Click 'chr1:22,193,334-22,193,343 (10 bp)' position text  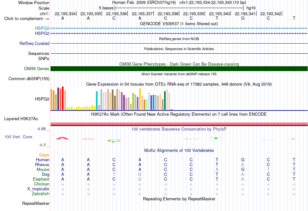click(213, 3)
